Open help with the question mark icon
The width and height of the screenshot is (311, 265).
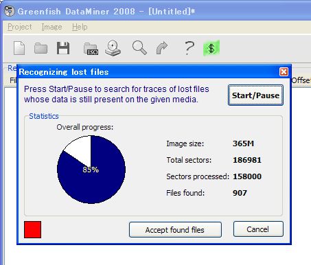click(x=189, y=48)
